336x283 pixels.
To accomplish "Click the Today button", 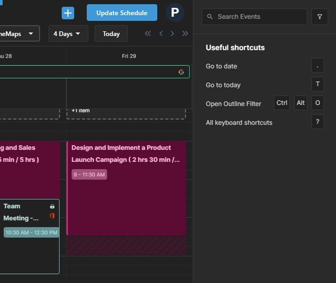I will click(x=111, y=33).
